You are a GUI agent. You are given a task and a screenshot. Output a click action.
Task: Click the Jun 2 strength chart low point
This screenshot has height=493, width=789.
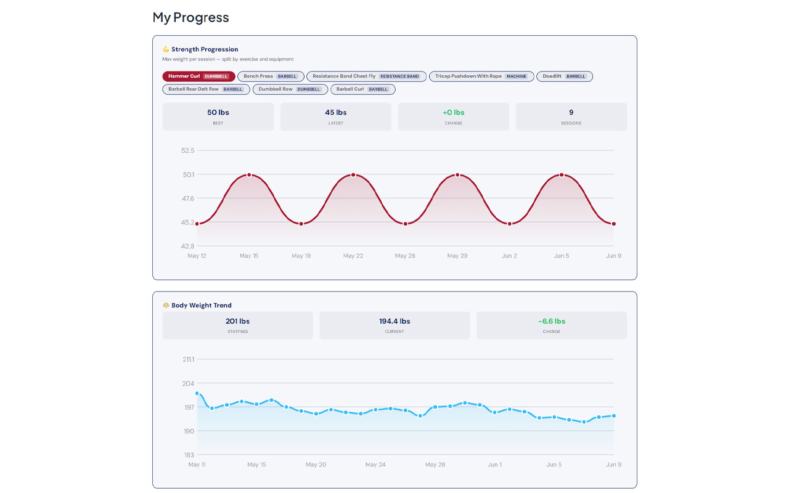(510, 224)
